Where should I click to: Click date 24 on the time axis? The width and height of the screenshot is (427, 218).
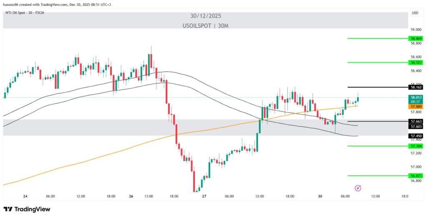click(25, 196)
